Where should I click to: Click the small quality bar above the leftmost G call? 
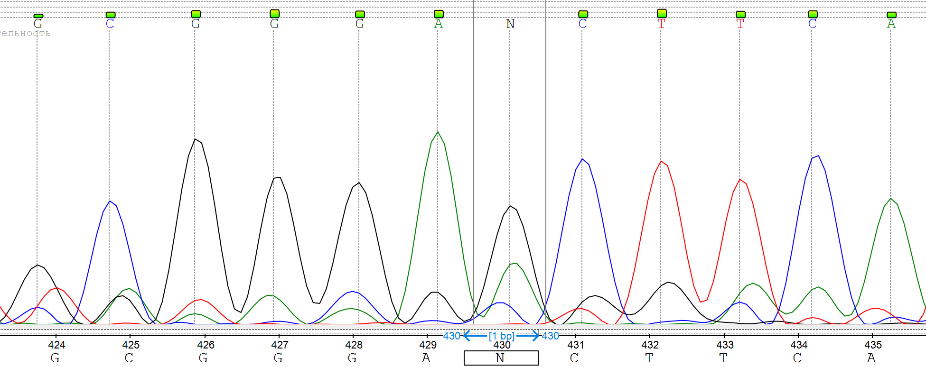pyautogui.click(x=38, y=16)
